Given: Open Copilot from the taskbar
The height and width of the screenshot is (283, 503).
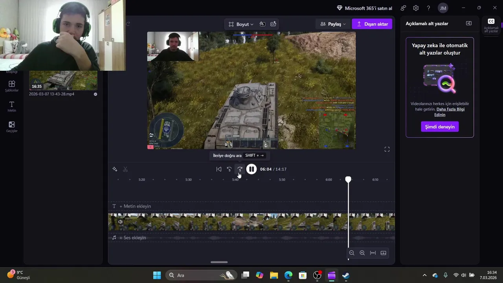Looking at the screenshot, I should [x=260, y=275].
